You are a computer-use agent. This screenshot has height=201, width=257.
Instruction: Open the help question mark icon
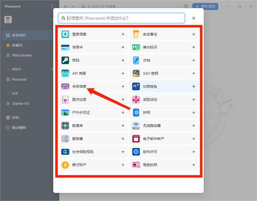point(186,6)
